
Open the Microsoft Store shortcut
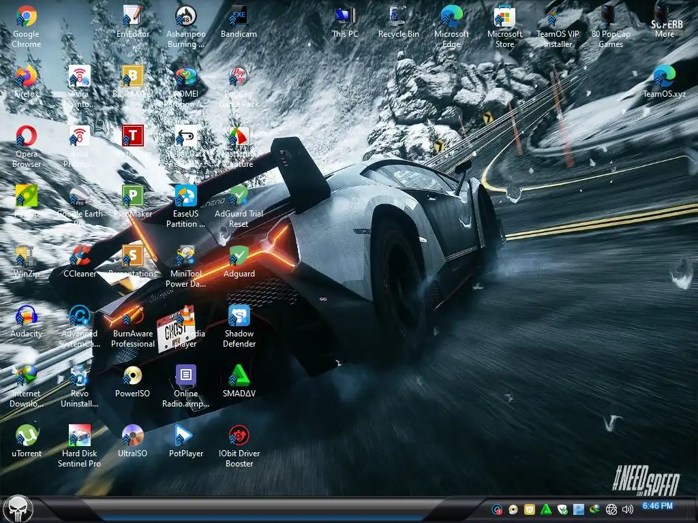tap(505, 16)
